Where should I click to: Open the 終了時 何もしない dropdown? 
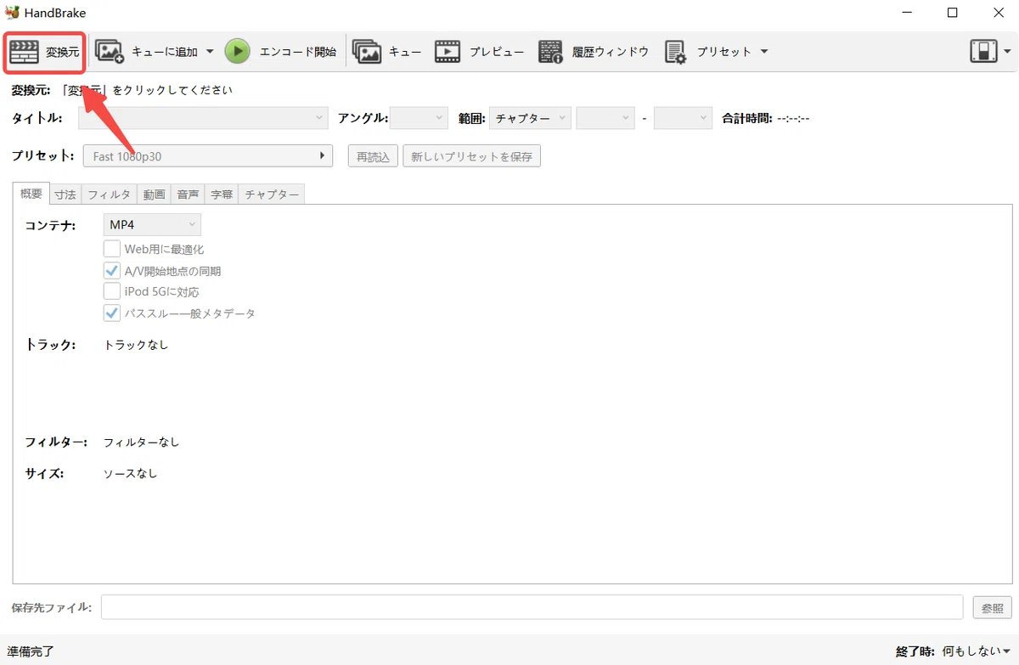tap(976, 651)
